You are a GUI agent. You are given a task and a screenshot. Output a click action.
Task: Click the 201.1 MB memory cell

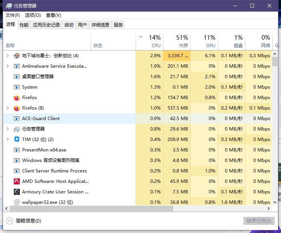click(x=177, y=66)
